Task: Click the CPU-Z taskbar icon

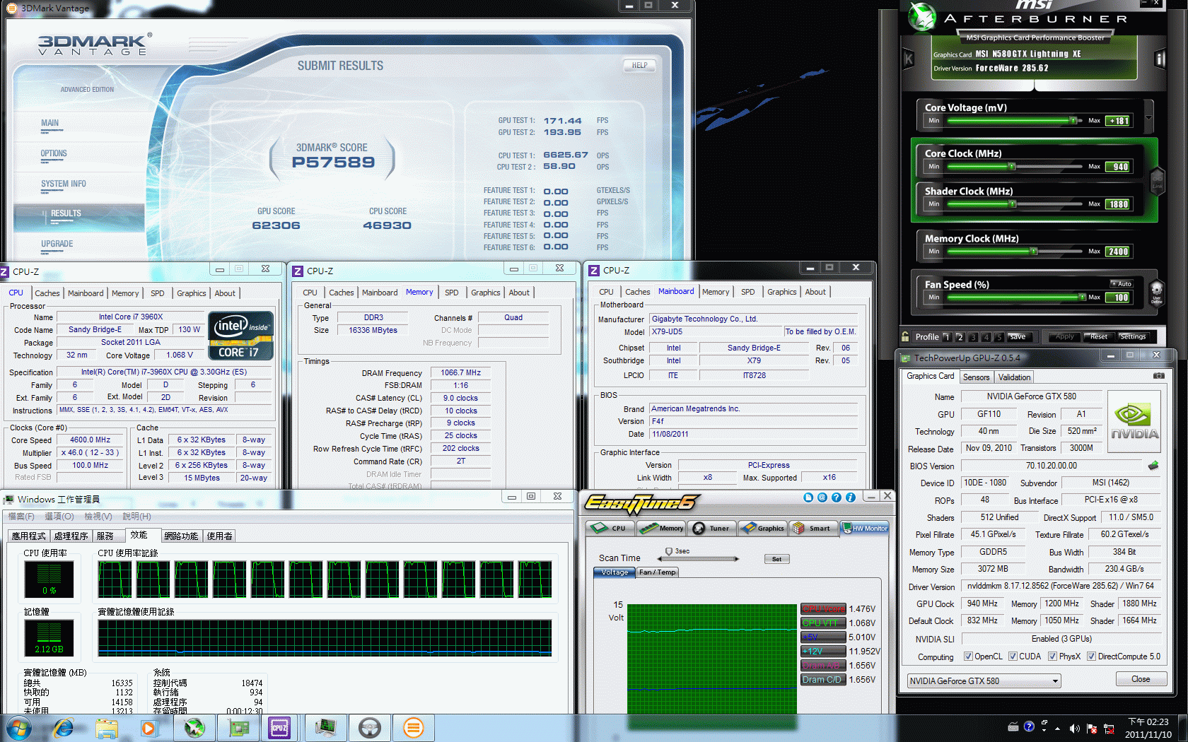Action: pos(279,727)
